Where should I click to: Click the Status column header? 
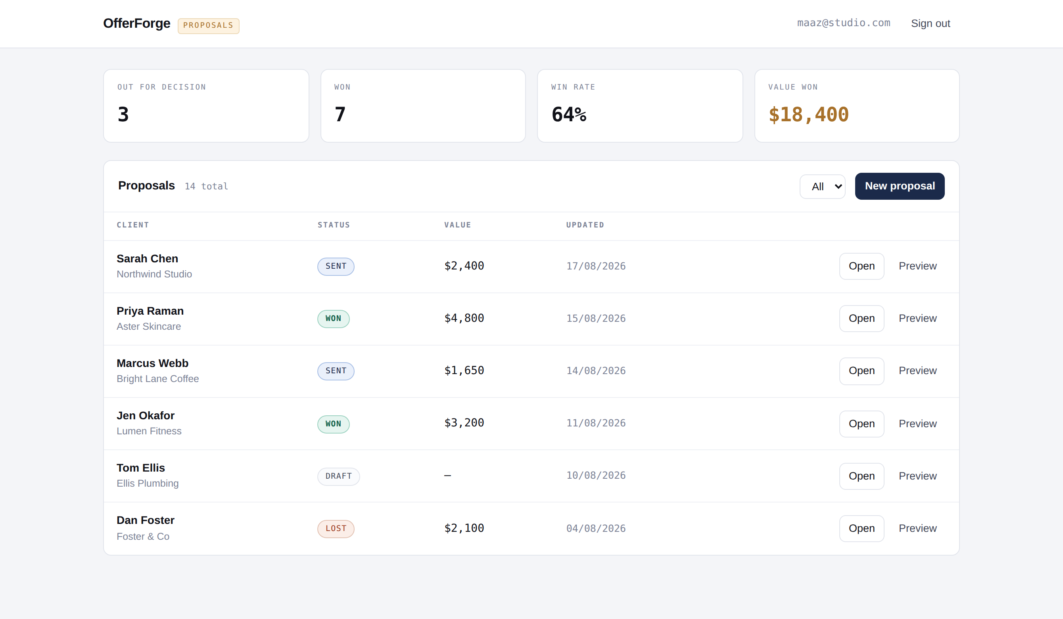click(x=334, y=225)
